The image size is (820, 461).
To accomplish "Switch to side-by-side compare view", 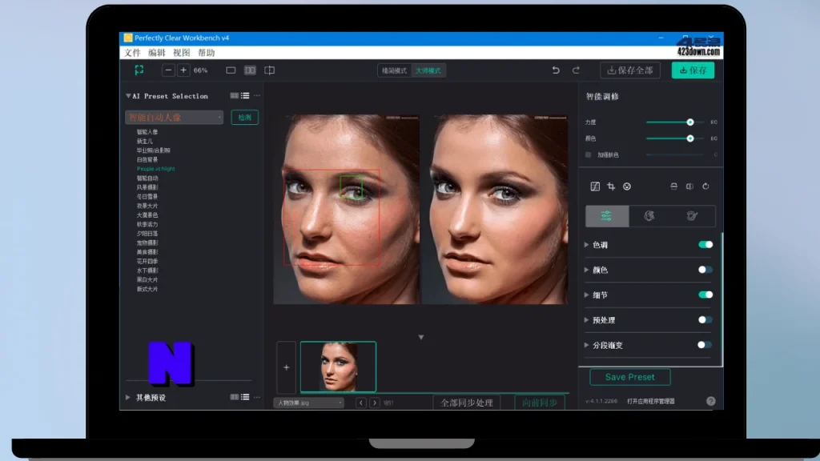I will tap(250, 70).
